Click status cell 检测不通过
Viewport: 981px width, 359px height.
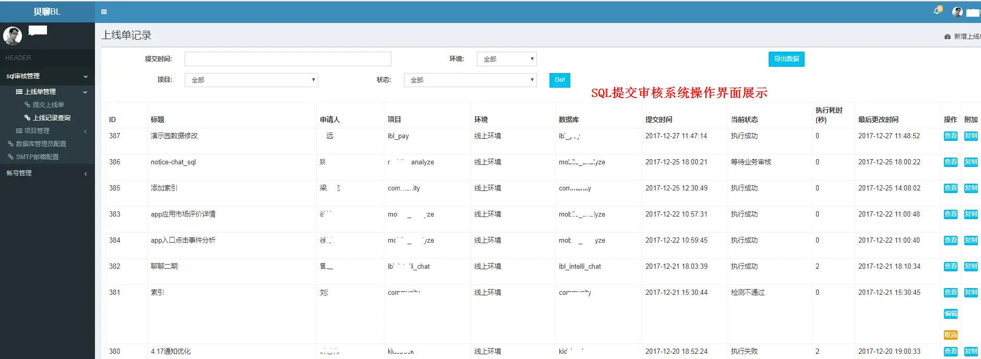click(748, 292)
